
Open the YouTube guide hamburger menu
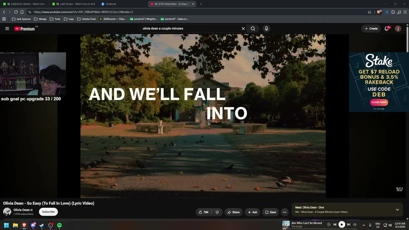tap(7, 28)
